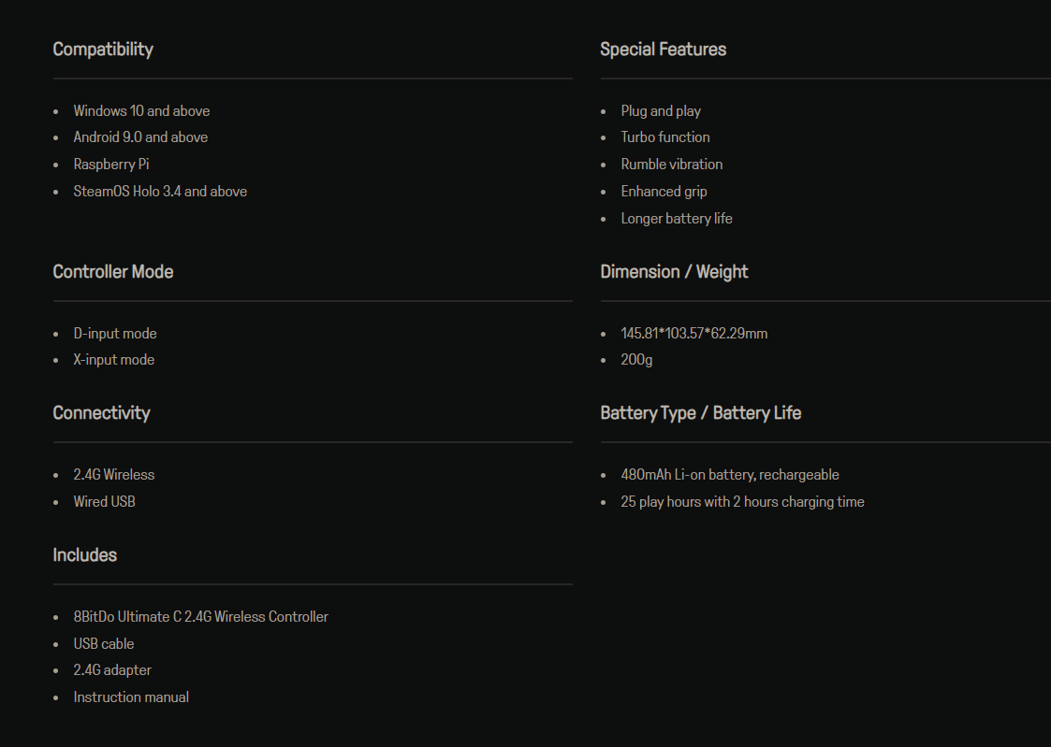Click the Connectivity section heading
This screenshot has width=1051, height=747.
click(x=101, y=413)
